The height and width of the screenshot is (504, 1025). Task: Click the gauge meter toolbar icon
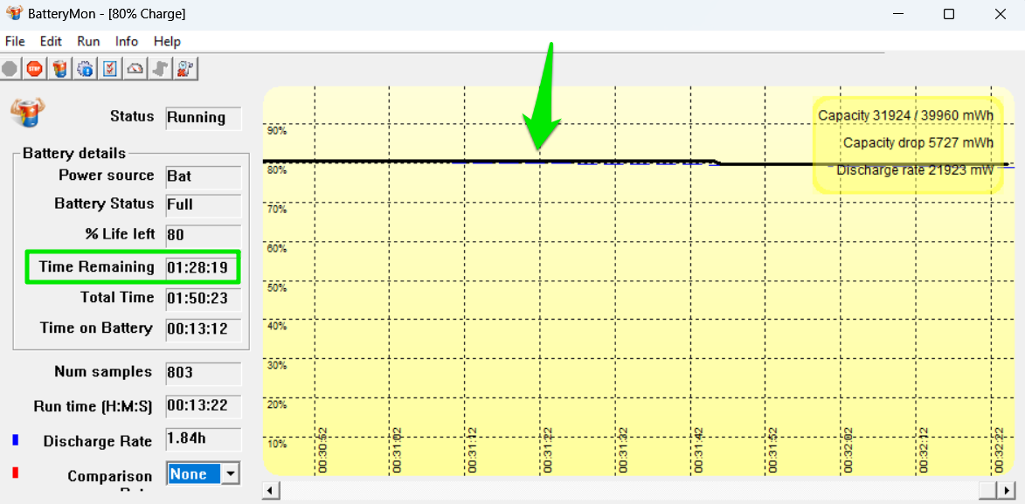[135, 69]
